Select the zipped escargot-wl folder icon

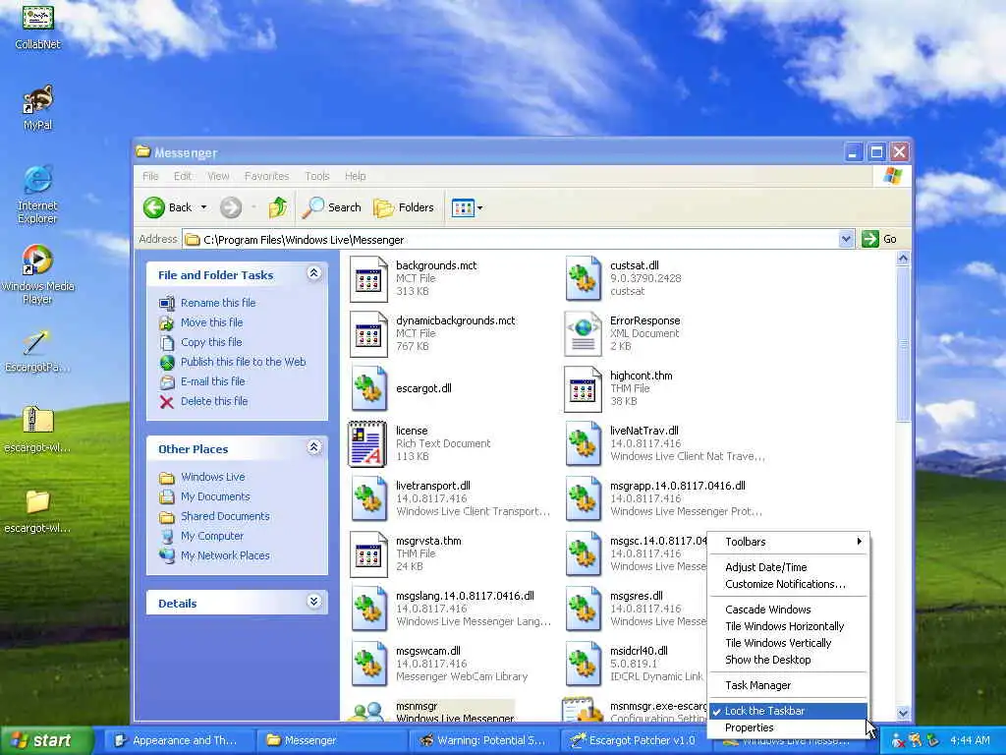click(37, 429)
